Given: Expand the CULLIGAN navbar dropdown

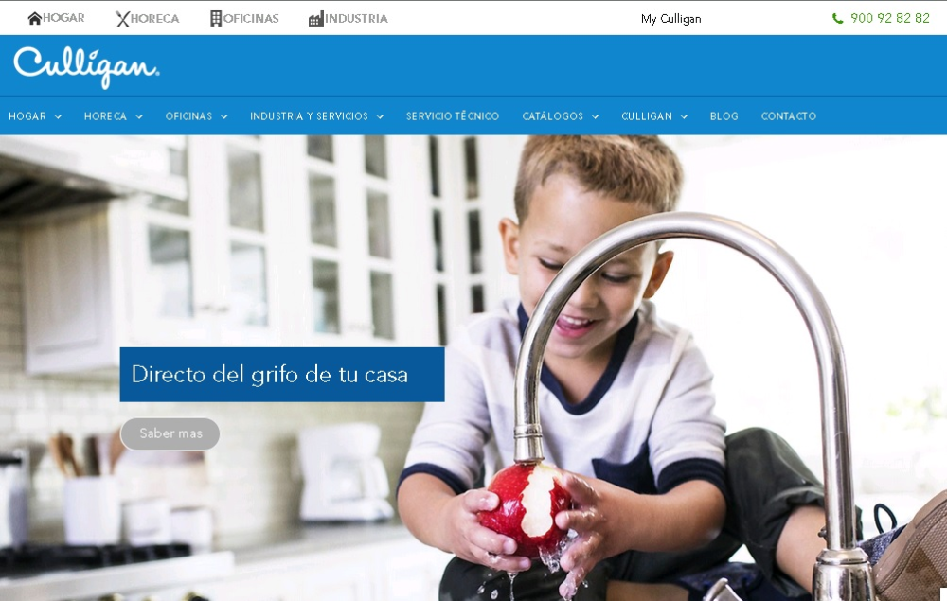Looking at the screenshot, I should 684,117.
